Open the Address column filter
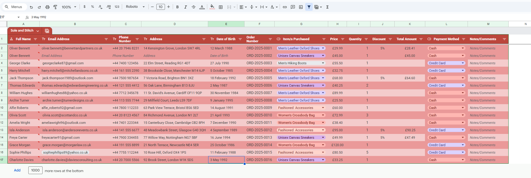531x178 pixels. [204, 39]
